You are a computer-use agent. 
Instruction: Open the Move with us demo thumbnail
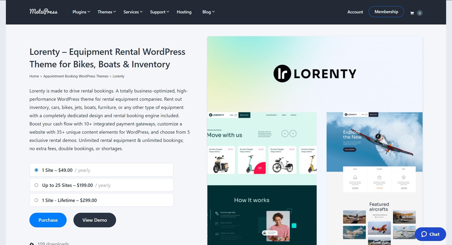tap(262, 148)
